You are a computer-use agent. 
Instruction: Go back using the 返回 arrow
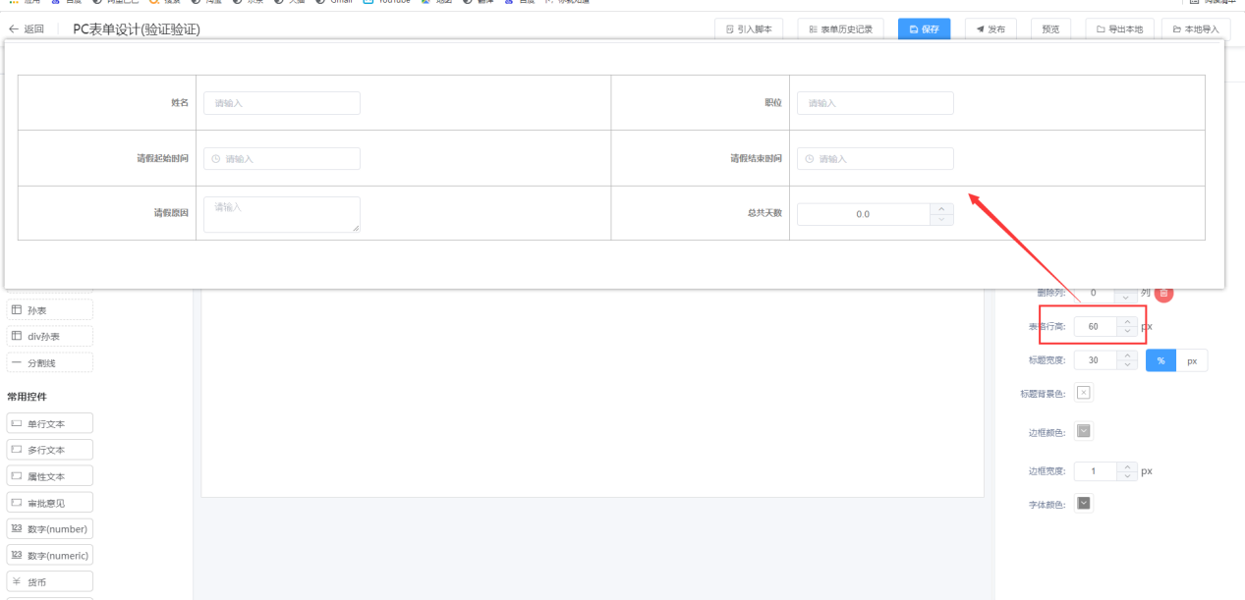pos(27,29)
